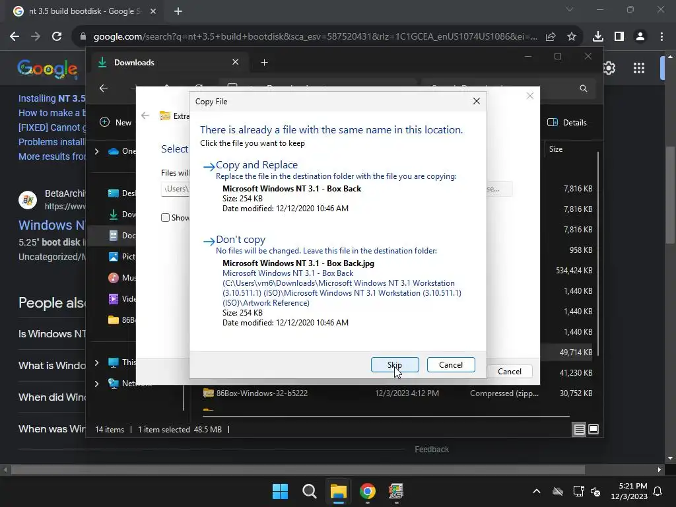Viewport: 676px width, 507px height.
Task: Open the Problems install link
Action: pos(51,142)
